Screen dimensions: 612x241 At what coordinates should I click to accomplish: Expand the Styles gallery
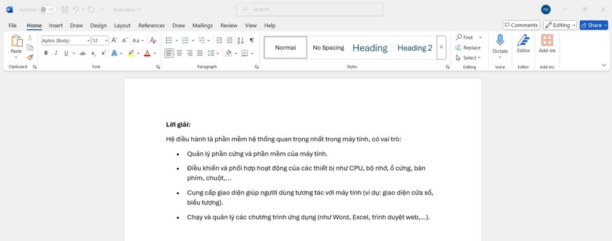(442, 47)
